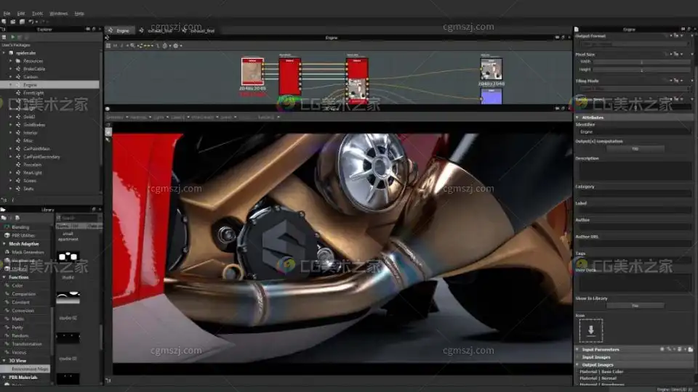Select the textured input node thumbnail in graph

point(252,73)
